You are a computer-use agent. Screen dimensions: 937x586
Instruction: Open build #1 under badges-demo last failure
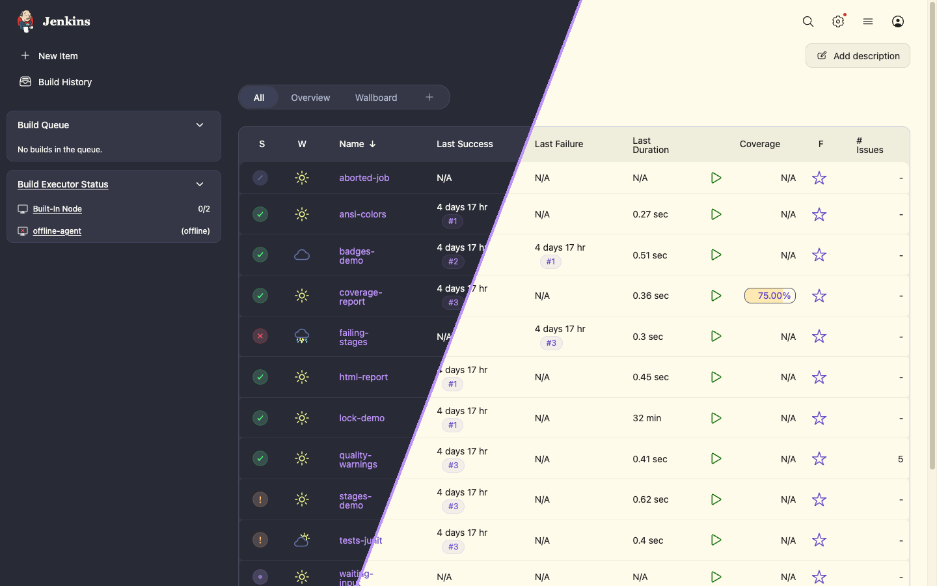550,262
